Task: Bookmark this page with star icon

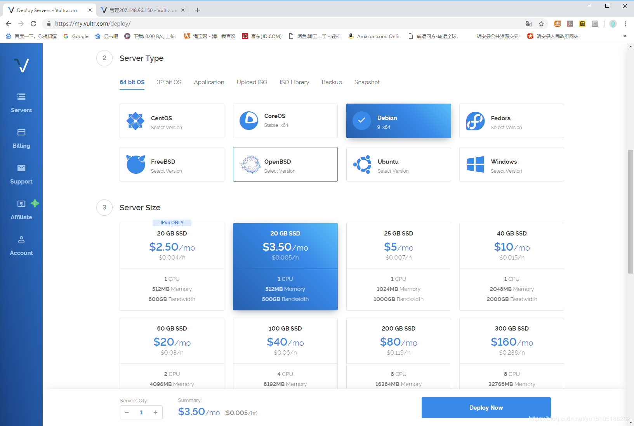Action: [541, 24]
